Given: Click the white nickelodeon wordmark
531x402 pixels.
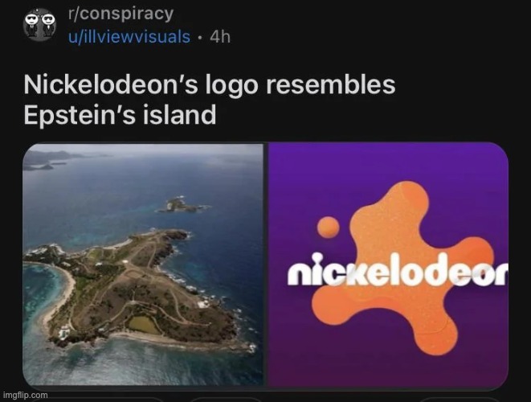Looking at the screenshot, I should [398, 271].
